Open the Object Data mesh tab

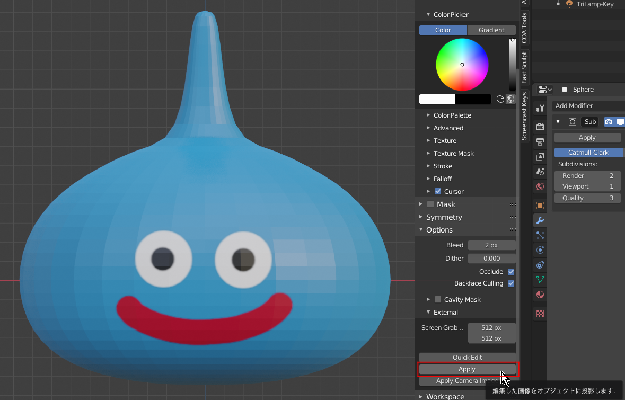pyautogui.click(x=540, y=280)
